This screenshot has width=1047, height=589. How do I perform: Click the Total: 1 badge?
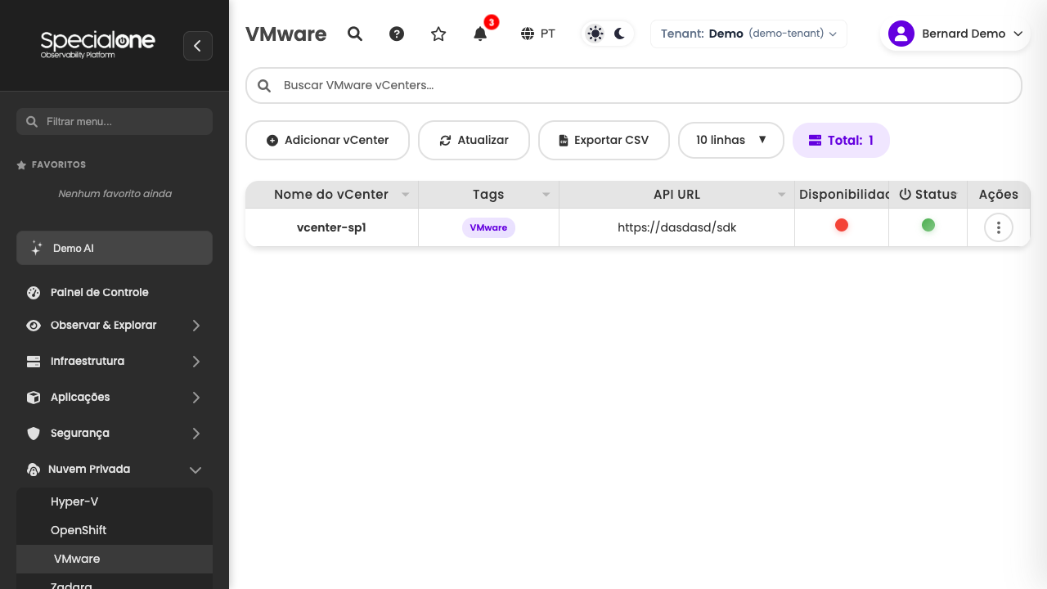841,140
